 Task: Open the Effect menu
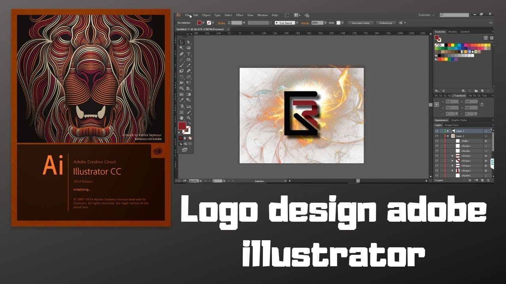coord(240,15)
